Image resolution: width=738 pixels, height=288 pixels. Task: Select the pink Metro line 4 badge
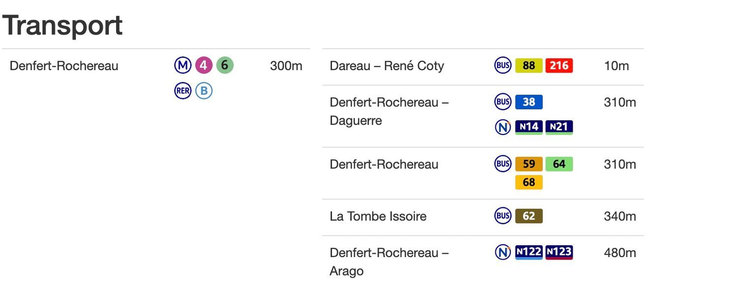[204, 65]
